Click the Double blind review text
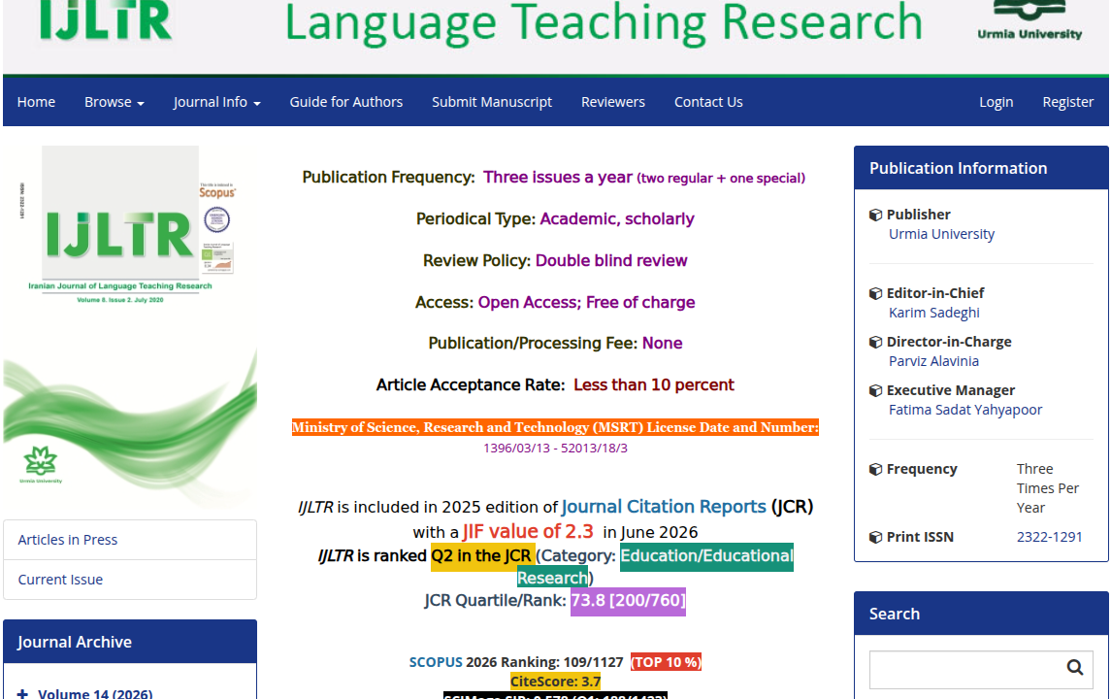The width and height of the screenshot is (1111, 699). [x=610, y=261]
